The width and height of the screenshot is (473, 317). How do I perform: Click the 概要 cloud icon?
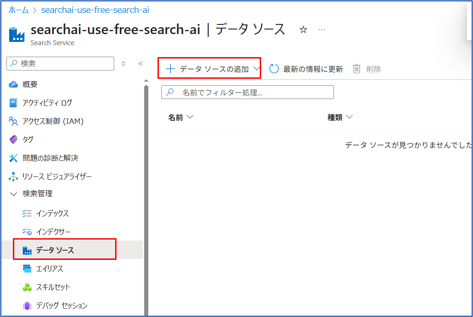coord(13,84)
